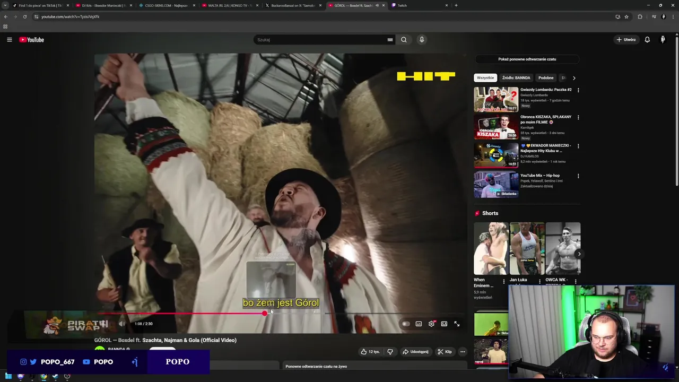
Task: Switch to theater mode
Action: (444, 324)
